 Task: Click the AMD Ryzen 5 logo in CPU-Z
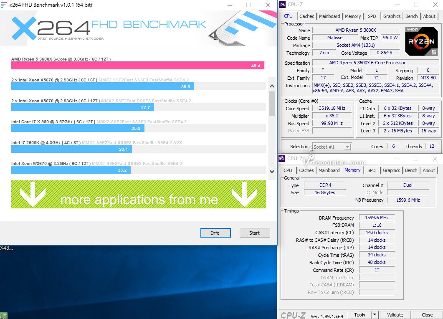click(421, 41)
